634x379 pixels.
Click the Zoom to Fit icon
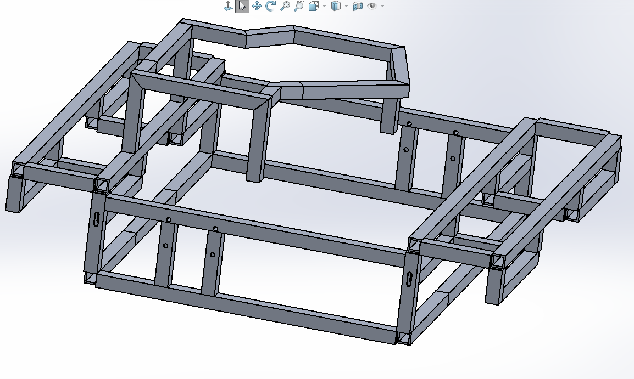pyautogui.click(x=285, y=6)
